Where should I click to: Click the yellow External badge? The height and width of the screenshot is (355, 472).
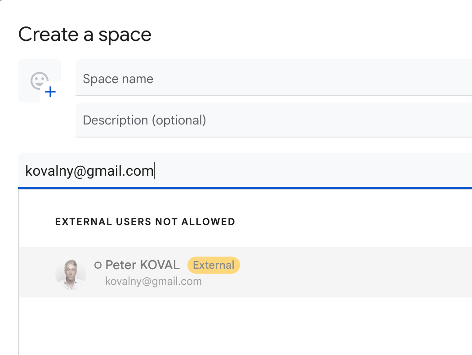[214, 265]
